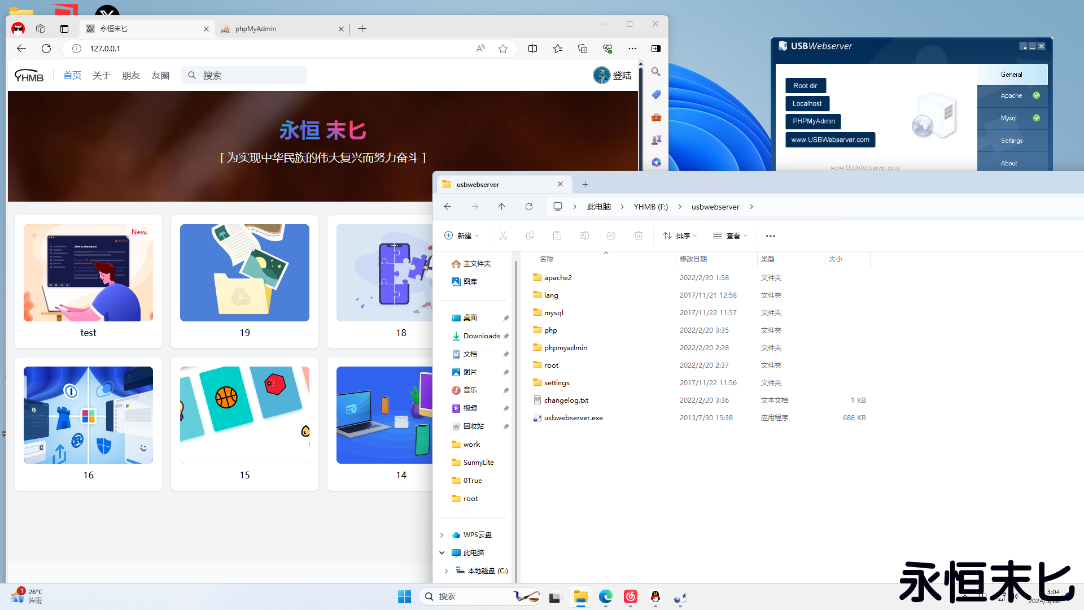Open the 排序 sort dropdown
Viewport: 1084px width, 610px height.
(x=680, y=236)
